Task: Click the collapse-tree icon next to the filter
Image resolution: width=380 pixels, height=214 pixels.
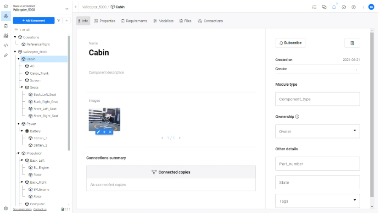Action: coord(67,21)
